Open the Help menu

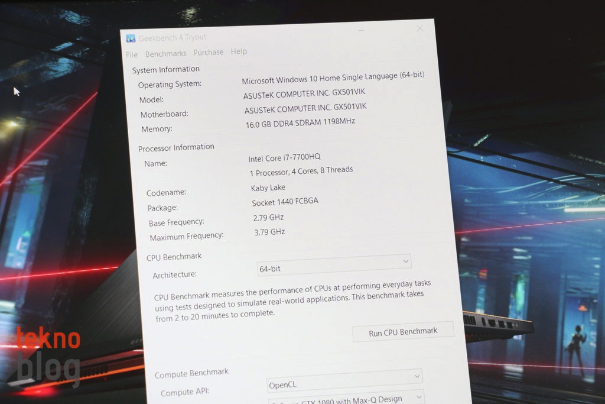(239, 51)
